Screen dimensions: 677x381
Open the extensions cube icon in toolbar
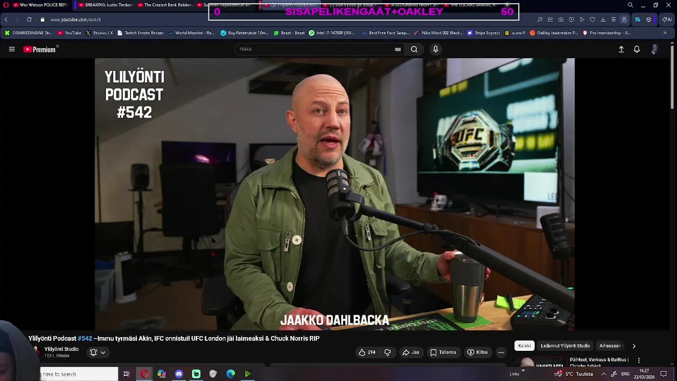pyautogui.click(x=649, y=20)
